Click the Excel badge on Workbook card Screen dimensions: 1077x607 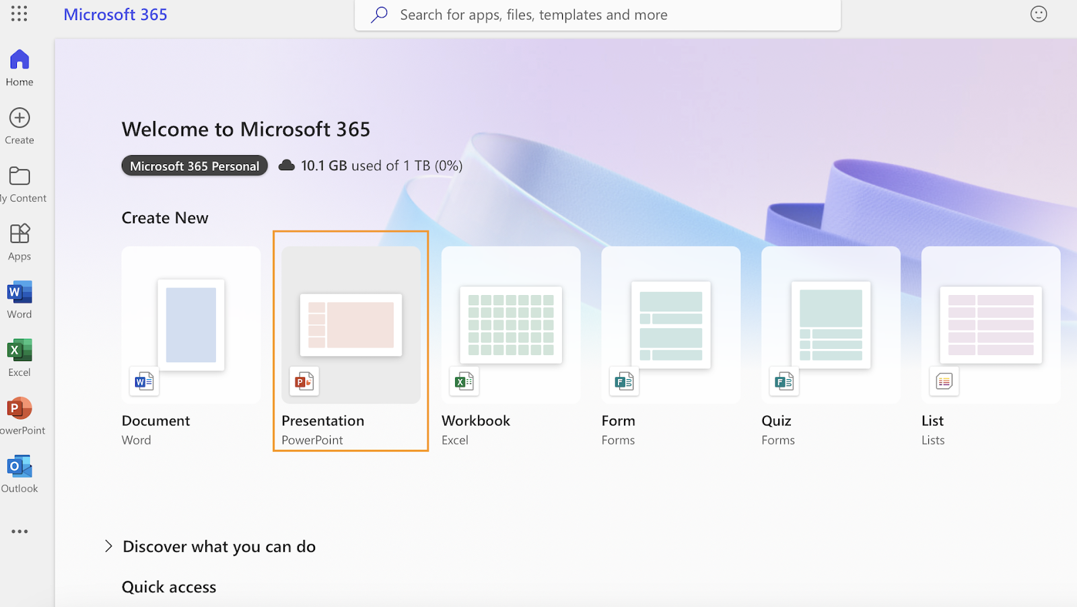(464, 382)
